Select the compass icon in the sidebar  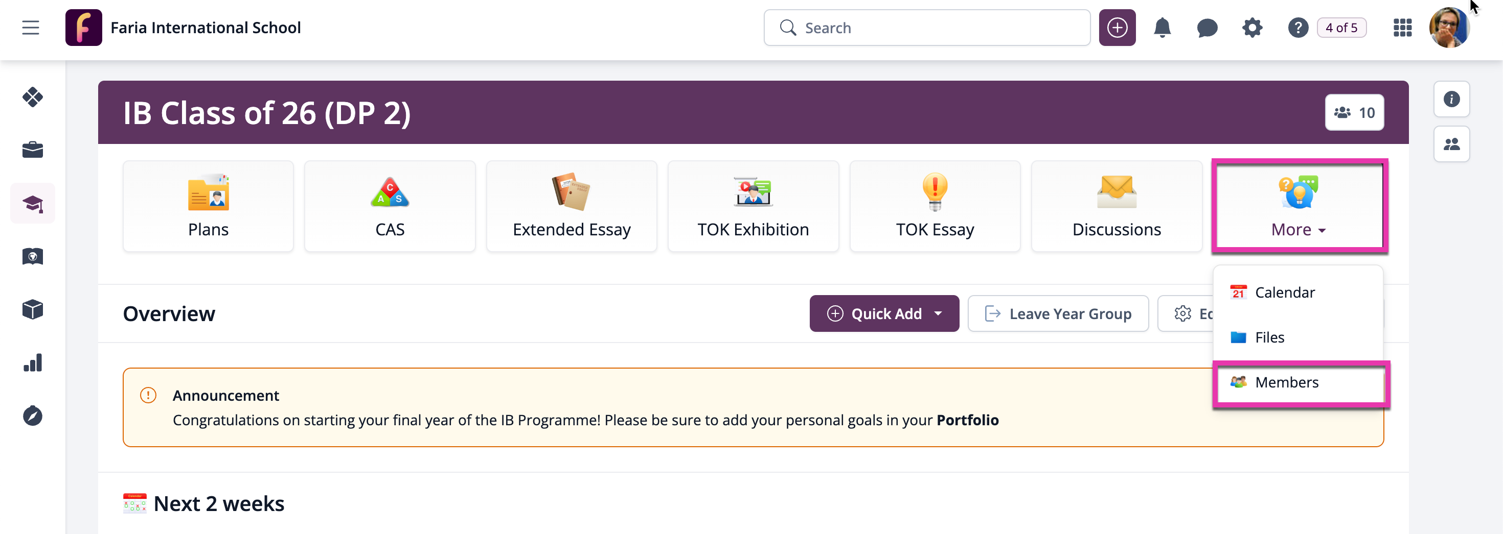point(33,416)
